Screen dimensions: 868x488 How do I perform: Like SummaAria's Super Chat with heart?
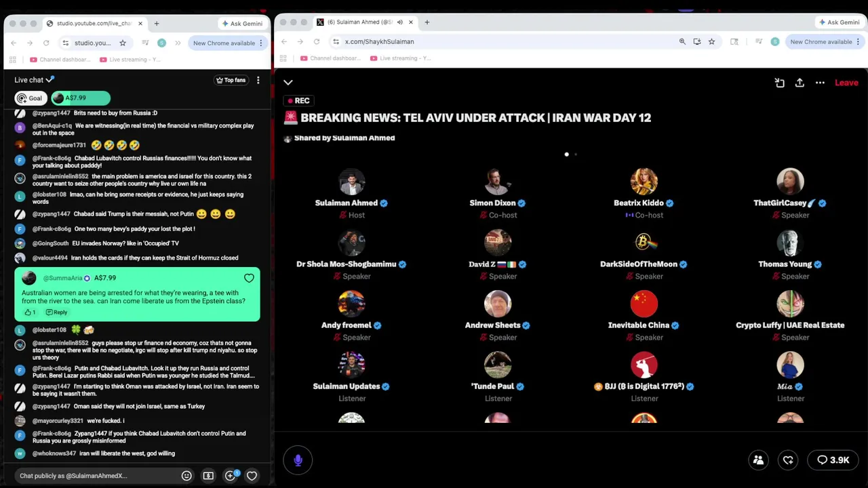(249, 278)
